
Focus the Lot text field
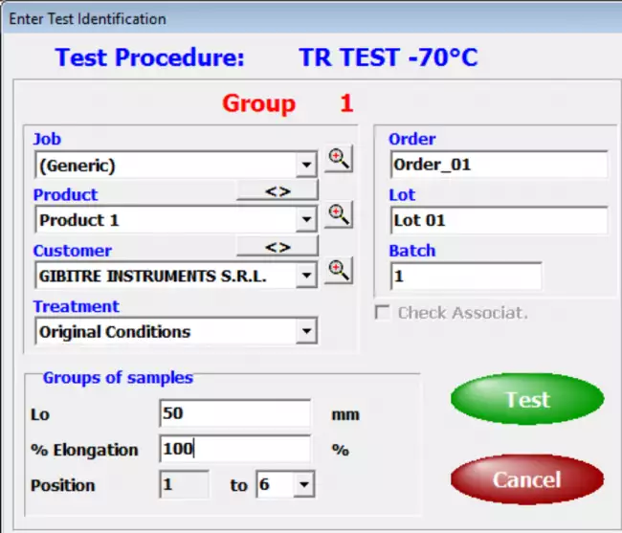click(498, 220)
